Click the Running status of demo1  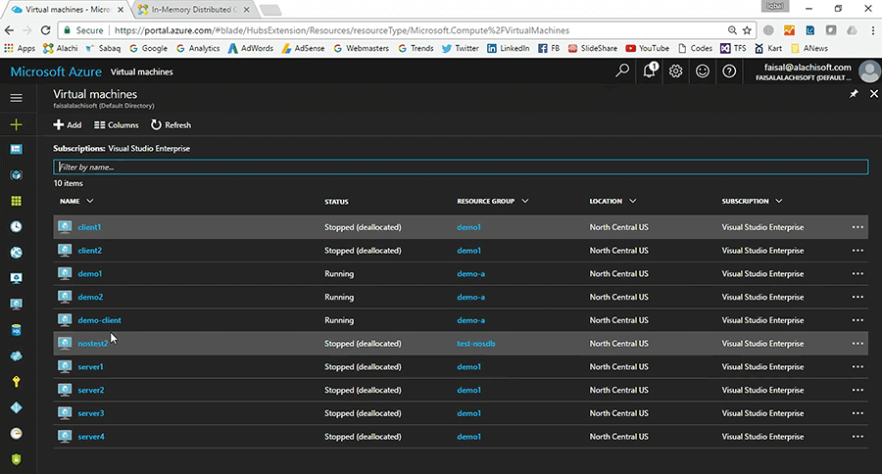(339, 274)
